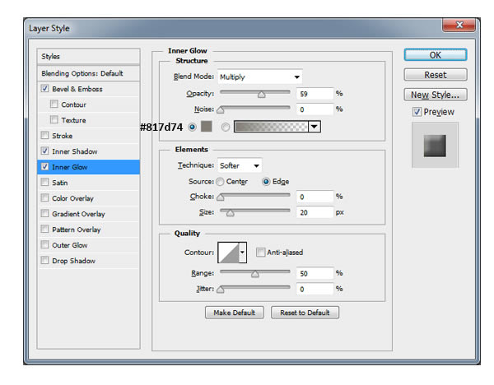
Task: Click the Reset to Default button
Action: pyautogui.click(x=305, y=313)
